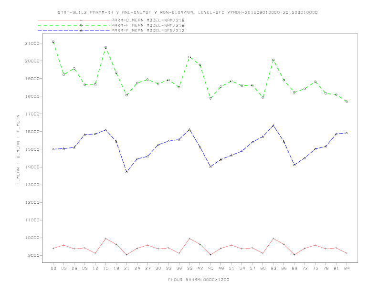
Task: Click blue GFS triangle marker peak at hour 63
Action: 273,125
